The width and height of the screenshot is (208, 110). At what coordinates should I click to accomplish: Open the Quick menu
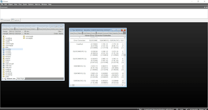point(25,4)
